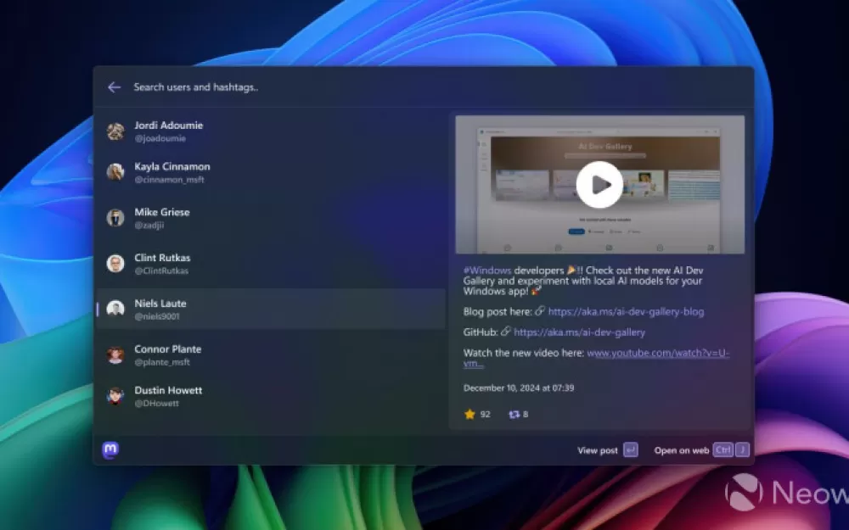Select Niels Laute avatar

pos(115,309)
